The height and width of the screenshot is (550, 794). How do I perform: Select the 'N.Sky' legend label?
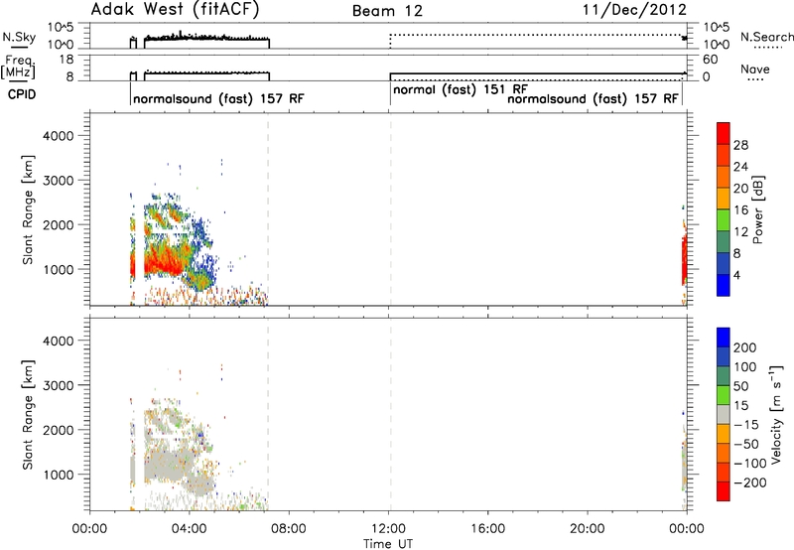pyautogui.click(x=19, y=37)
